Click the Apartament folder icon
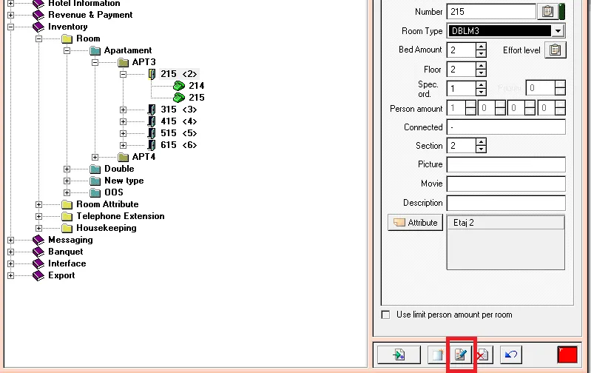The image size is (591, 373). [95, 50]
